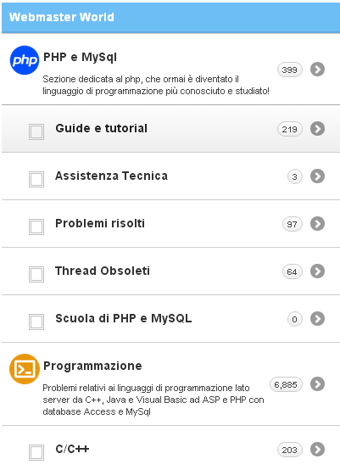Click the 6,885 count badge
Screen dimensions: 340x470
[x=286, y=384]
